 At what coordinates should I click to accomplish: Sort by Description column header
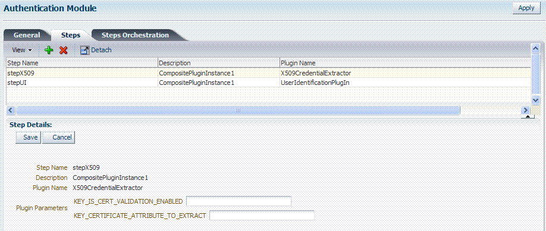pos(219,63)
